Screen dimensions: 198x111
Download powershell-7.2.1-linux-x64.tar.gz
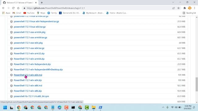pyautogui.click(x=30, y=27)
